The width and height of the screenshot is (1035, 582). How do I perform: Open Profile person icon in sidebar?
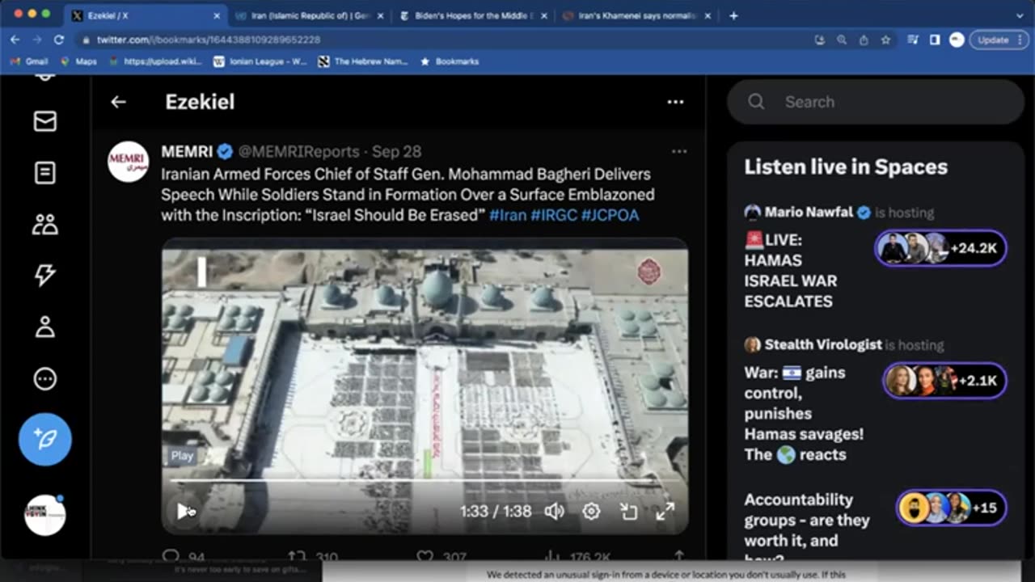pyautogui.click(x=44, y=327)
